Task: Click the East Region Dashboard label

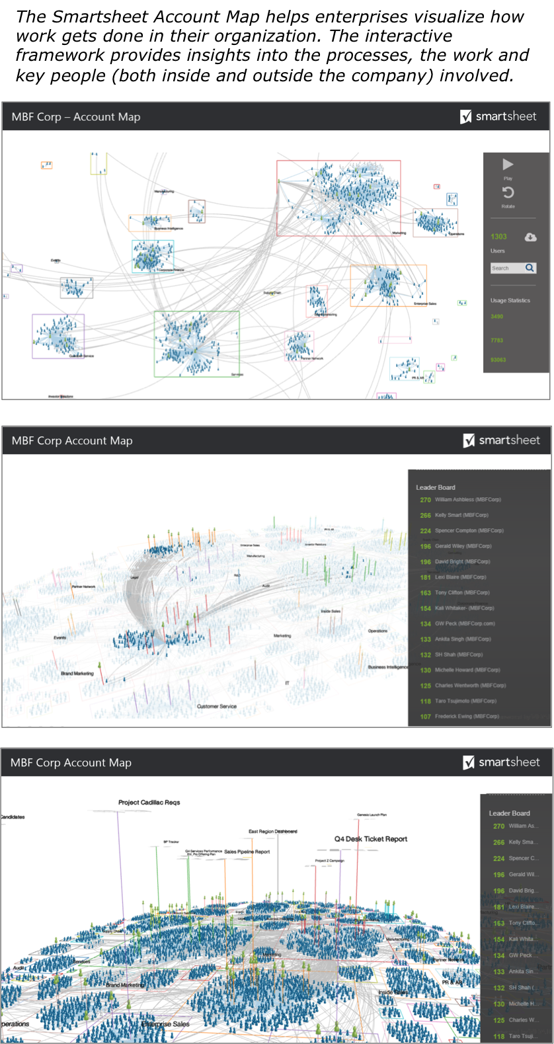Action: pyautogui.click(x=273, y=831)
